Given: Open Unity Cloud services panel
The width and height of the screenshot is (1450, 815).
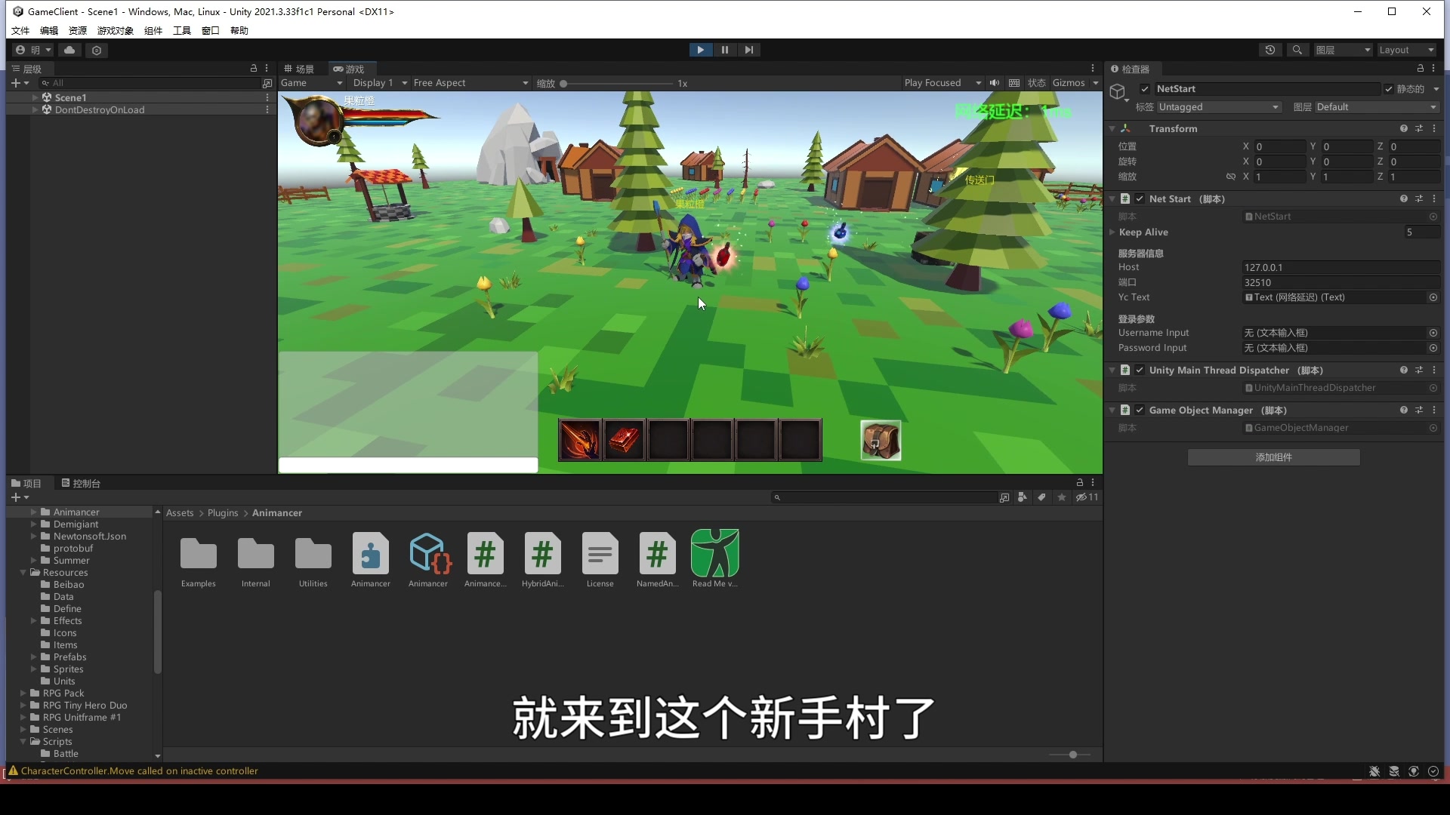Looking at the screenshot, I should (69, 50).
